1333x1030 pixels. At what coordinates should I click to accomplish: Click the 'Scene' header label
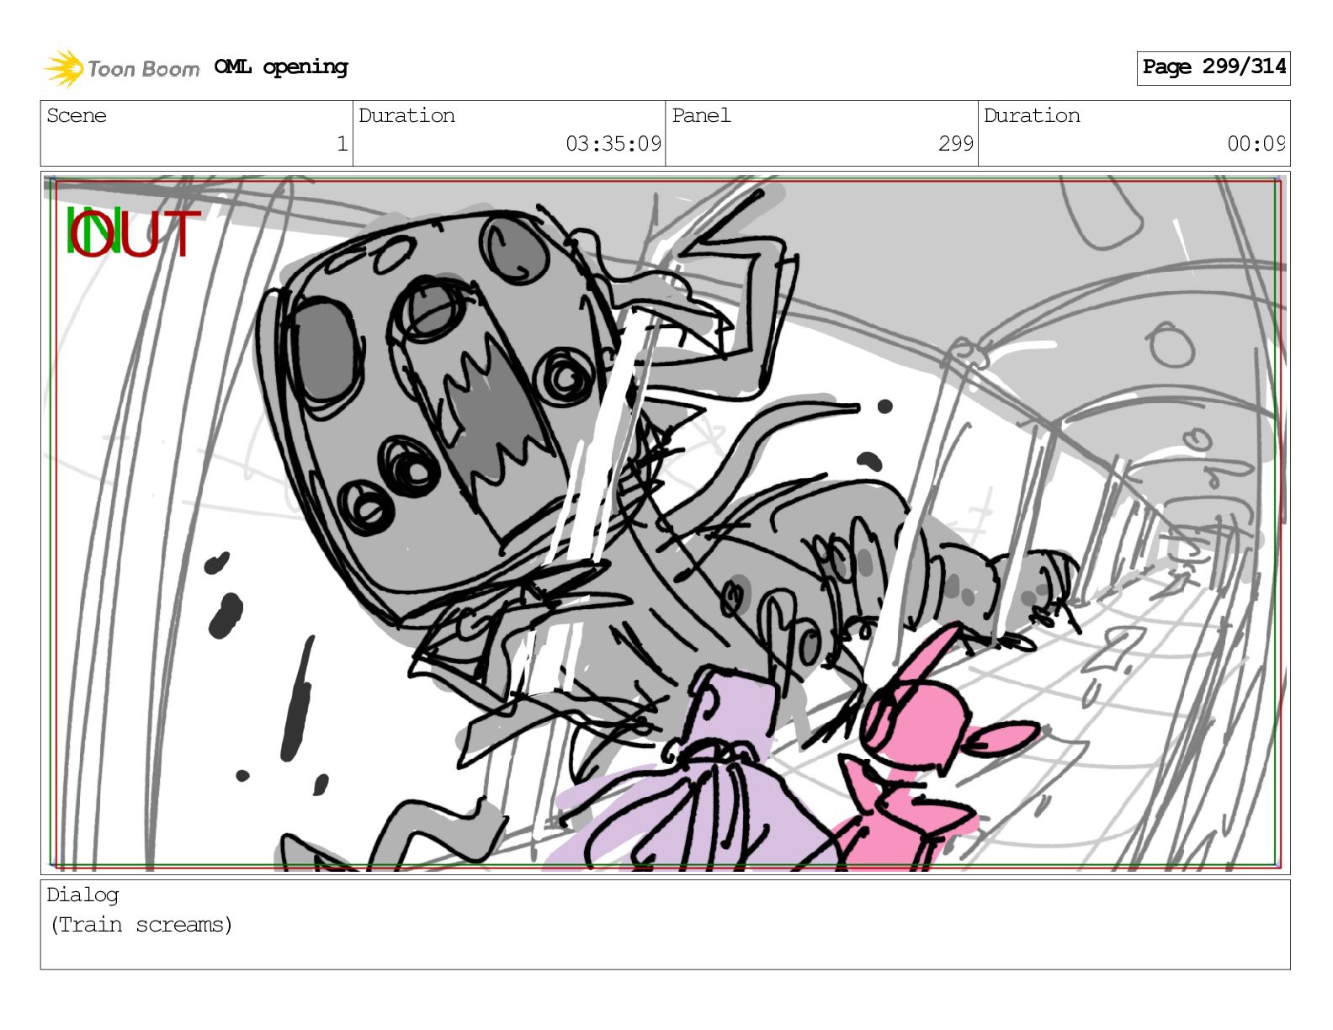77,115
